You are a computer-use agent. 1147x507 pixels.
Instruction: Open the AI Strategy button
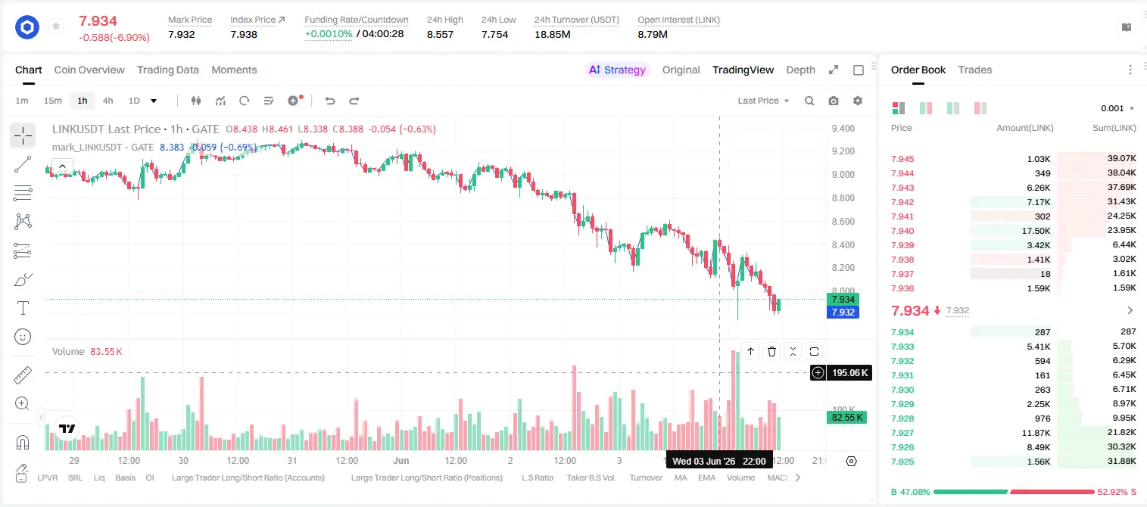(617, 70)
